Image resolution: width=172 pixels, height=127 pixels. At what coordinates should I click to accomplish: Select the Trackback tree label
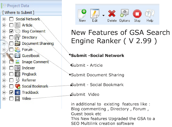click(30, 93)
